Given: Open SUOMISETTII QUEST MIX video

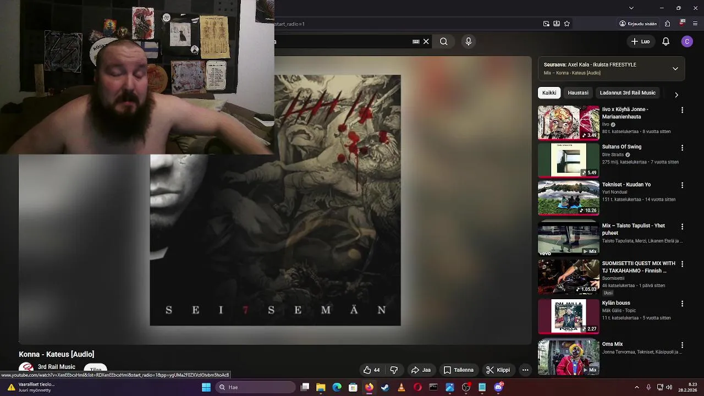Looking at the screenshot, I should coord(569,277).
